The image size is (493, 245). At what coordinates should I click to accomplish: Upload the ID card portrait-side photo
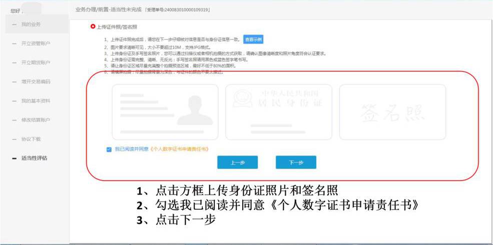coord(165,111)
